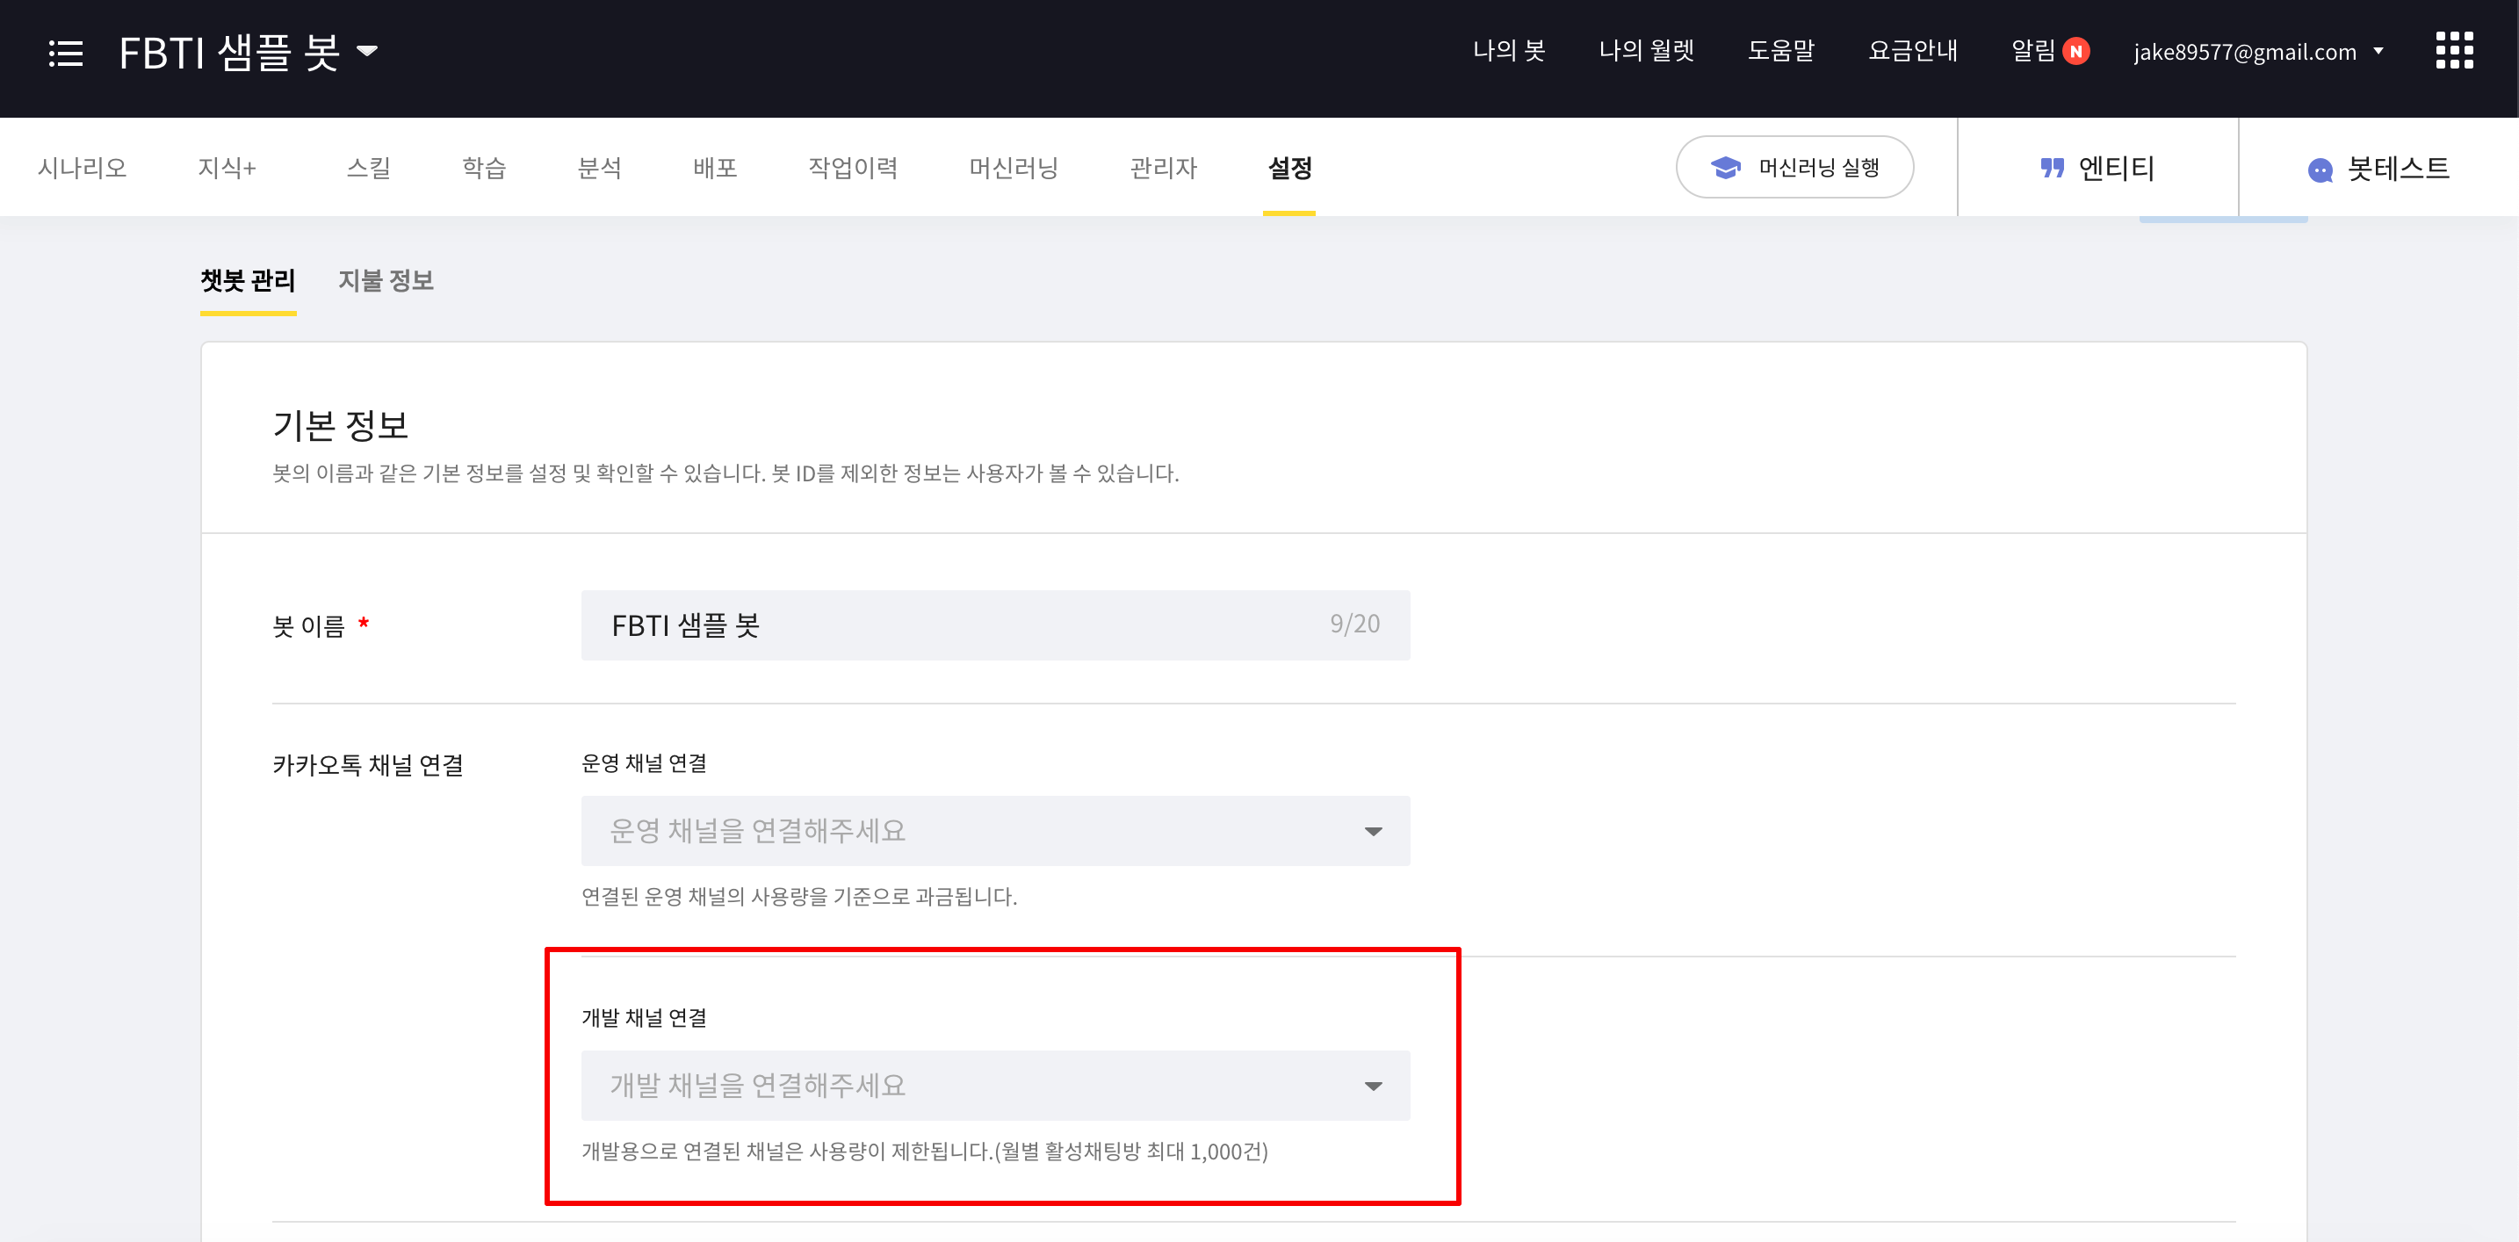Viewport: 2519px width, 1242px height.
Task: Switch to the 학습 tab
Action: [x=484, y=169]
